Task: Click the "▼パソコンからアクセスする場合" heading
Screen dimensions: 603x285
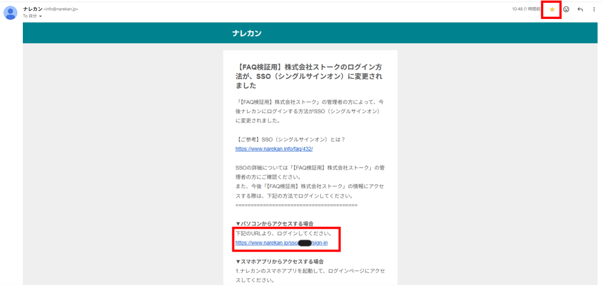Action: [x=274, y=224]
